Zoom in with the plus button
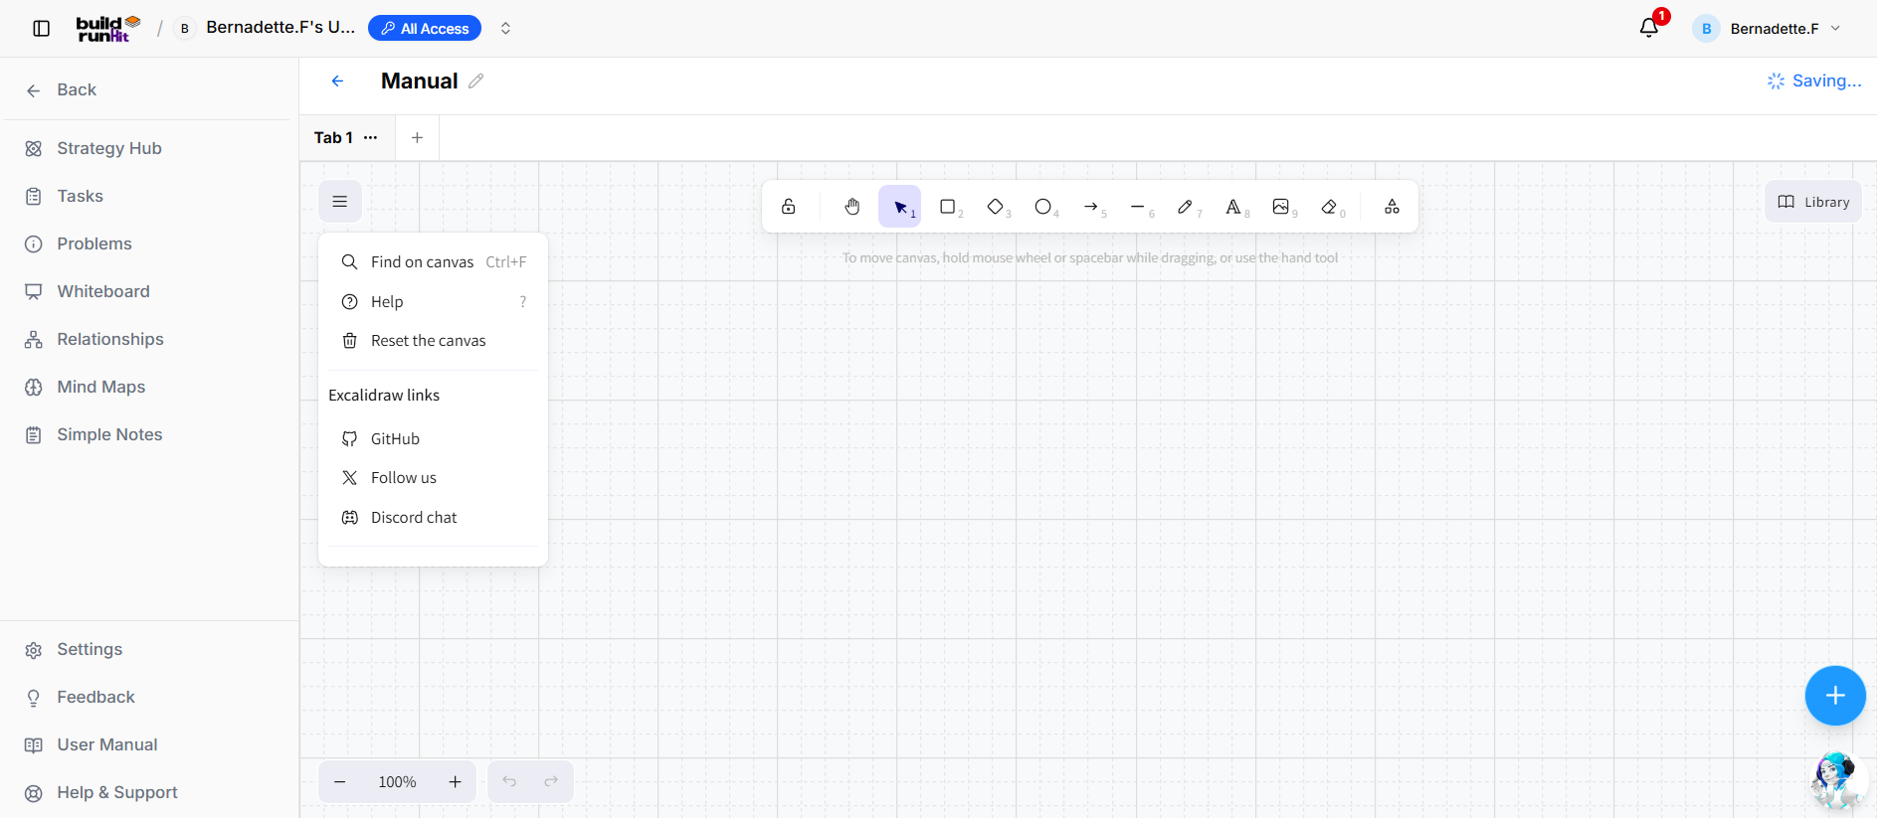Viewport: 1877px width, 818px height. click(455, 782)
